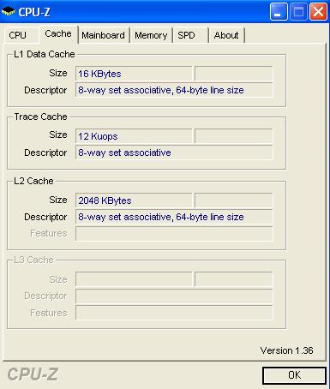The width and height of the screenshot is (330, 389).
Task: Open the Mainboard tab
Action: [x=104, y=35]
